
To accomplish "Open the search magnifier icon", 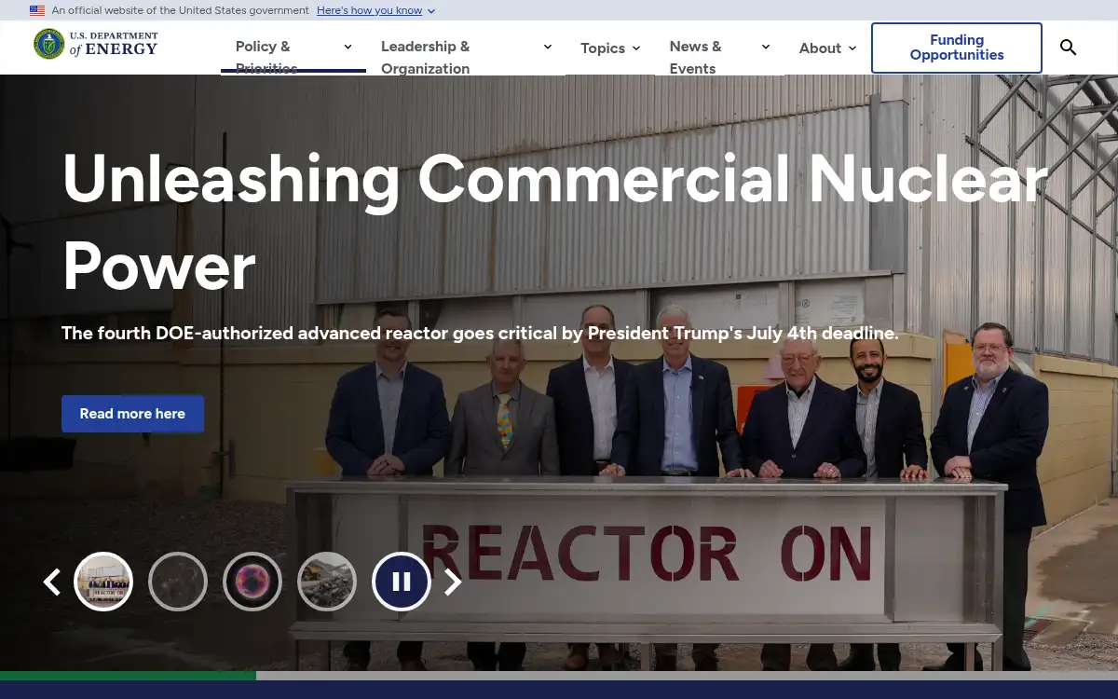I will pyautogui.click(x=1068, y=48).
